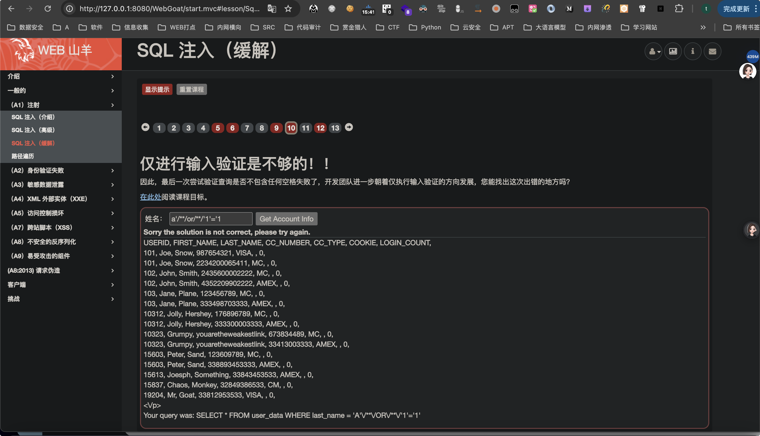
Task: Open the Medium 'M' extension icon
Action: 569,9
